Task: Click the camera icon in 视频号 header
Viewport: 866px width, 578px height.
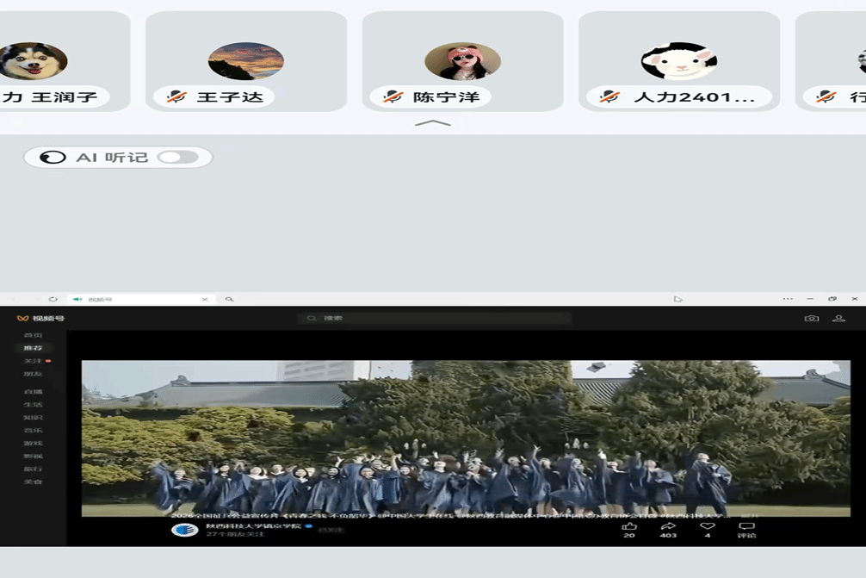Action: (811, 318)
